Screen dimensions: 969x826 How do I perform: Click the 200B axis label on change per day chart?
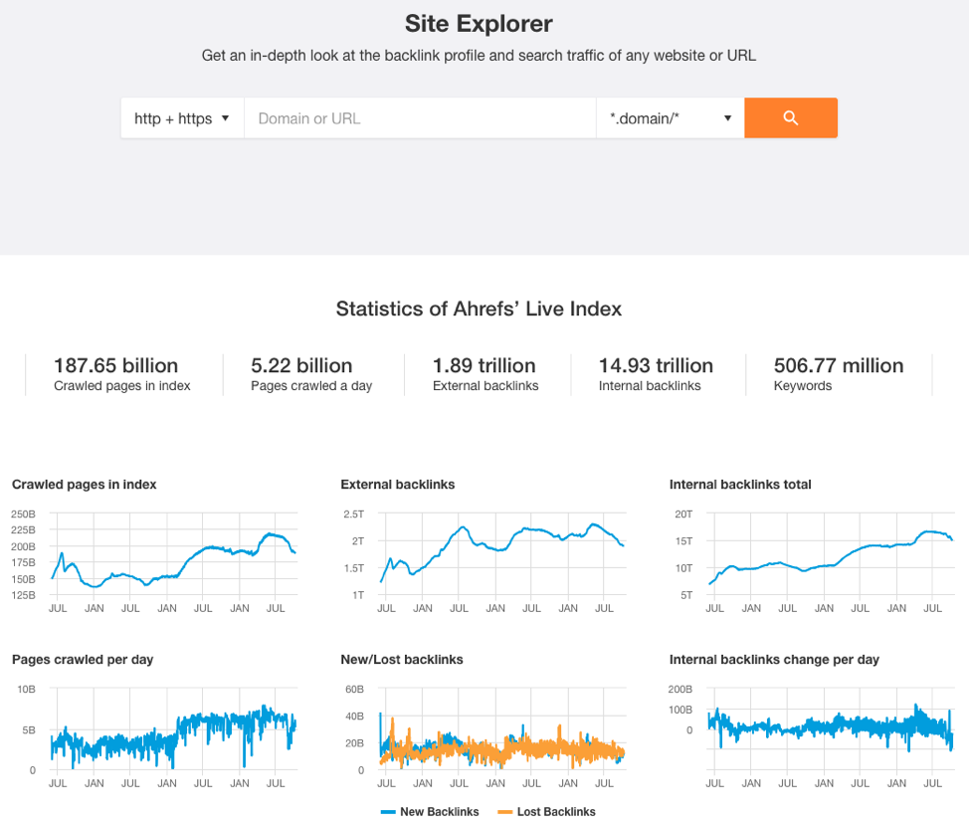coord(680,689)
